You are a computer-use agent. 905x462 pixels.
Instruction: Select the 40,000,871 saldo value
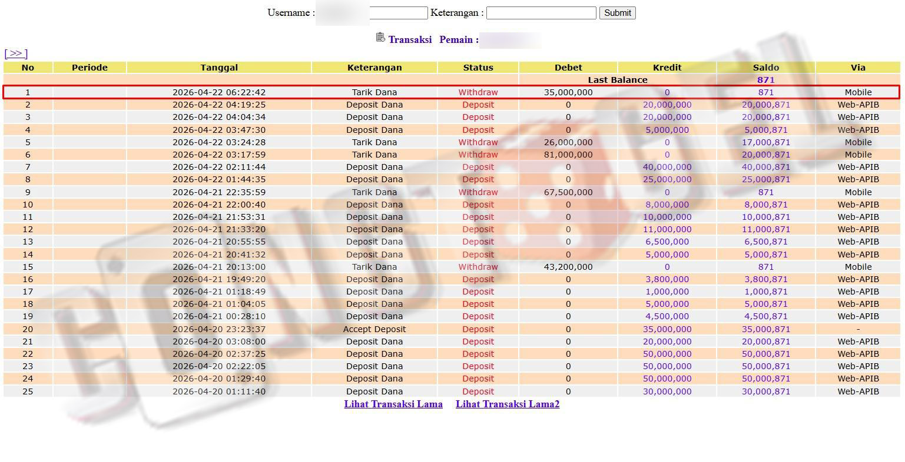point(766,167)
